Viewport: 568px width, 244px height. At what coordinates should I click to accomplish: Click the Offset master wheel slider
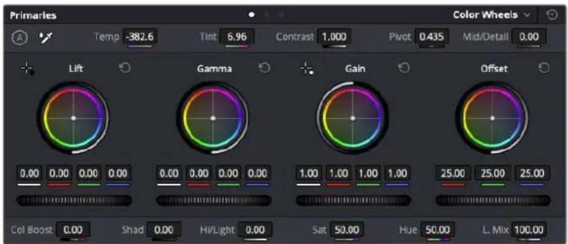pos(493,200)
